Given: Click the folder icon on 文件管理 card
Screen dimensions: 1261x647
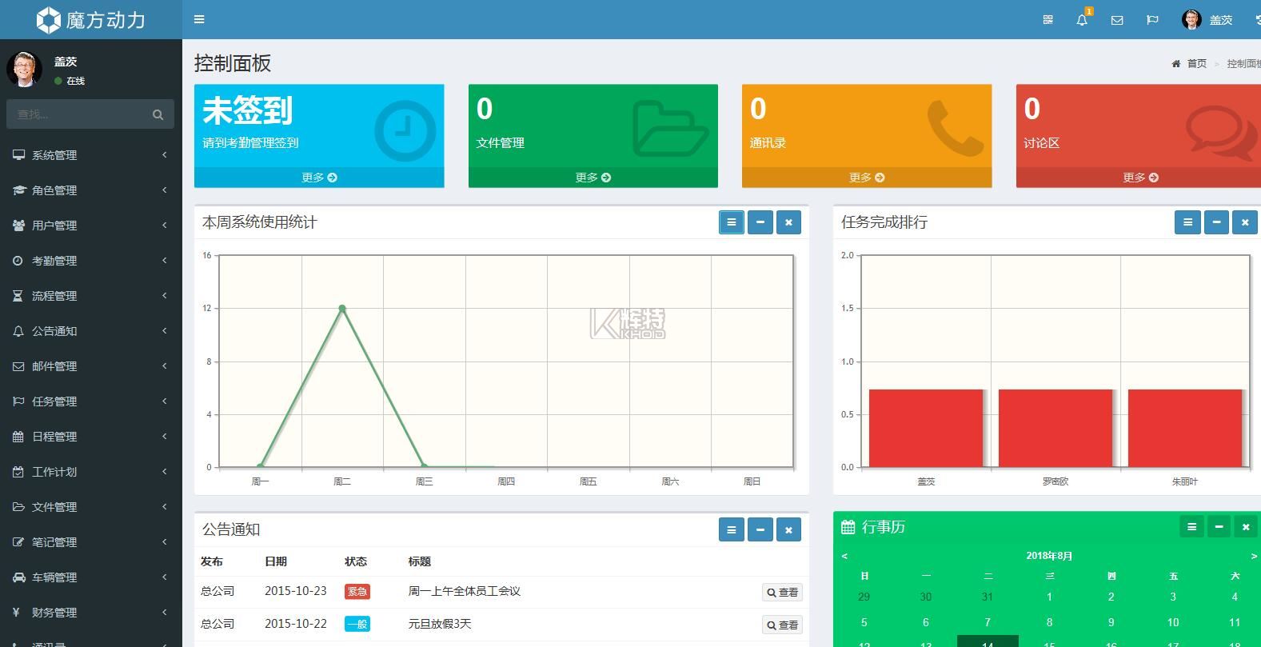Looking at the screenshot, I should point(668,129).
